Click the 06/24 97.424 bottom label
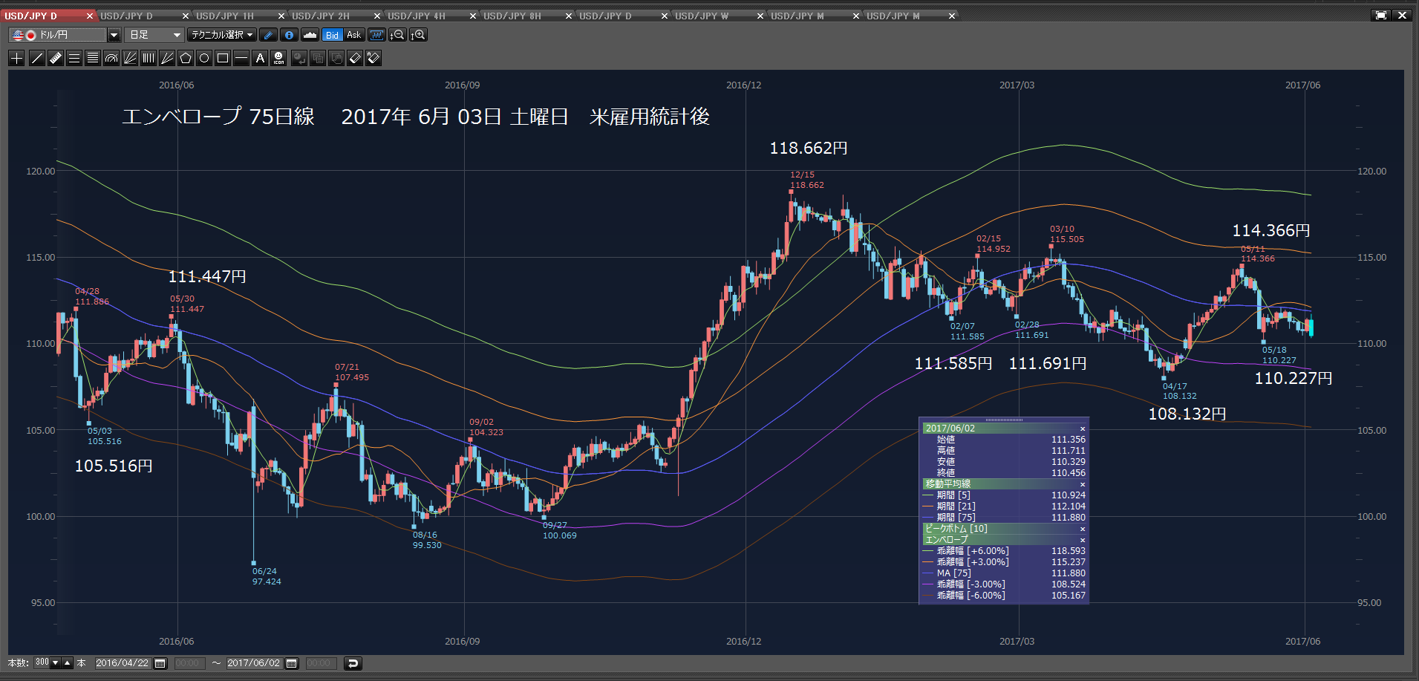Image resolution: width=1419 pixels, height=681 pixels. (x=267, y=576)
